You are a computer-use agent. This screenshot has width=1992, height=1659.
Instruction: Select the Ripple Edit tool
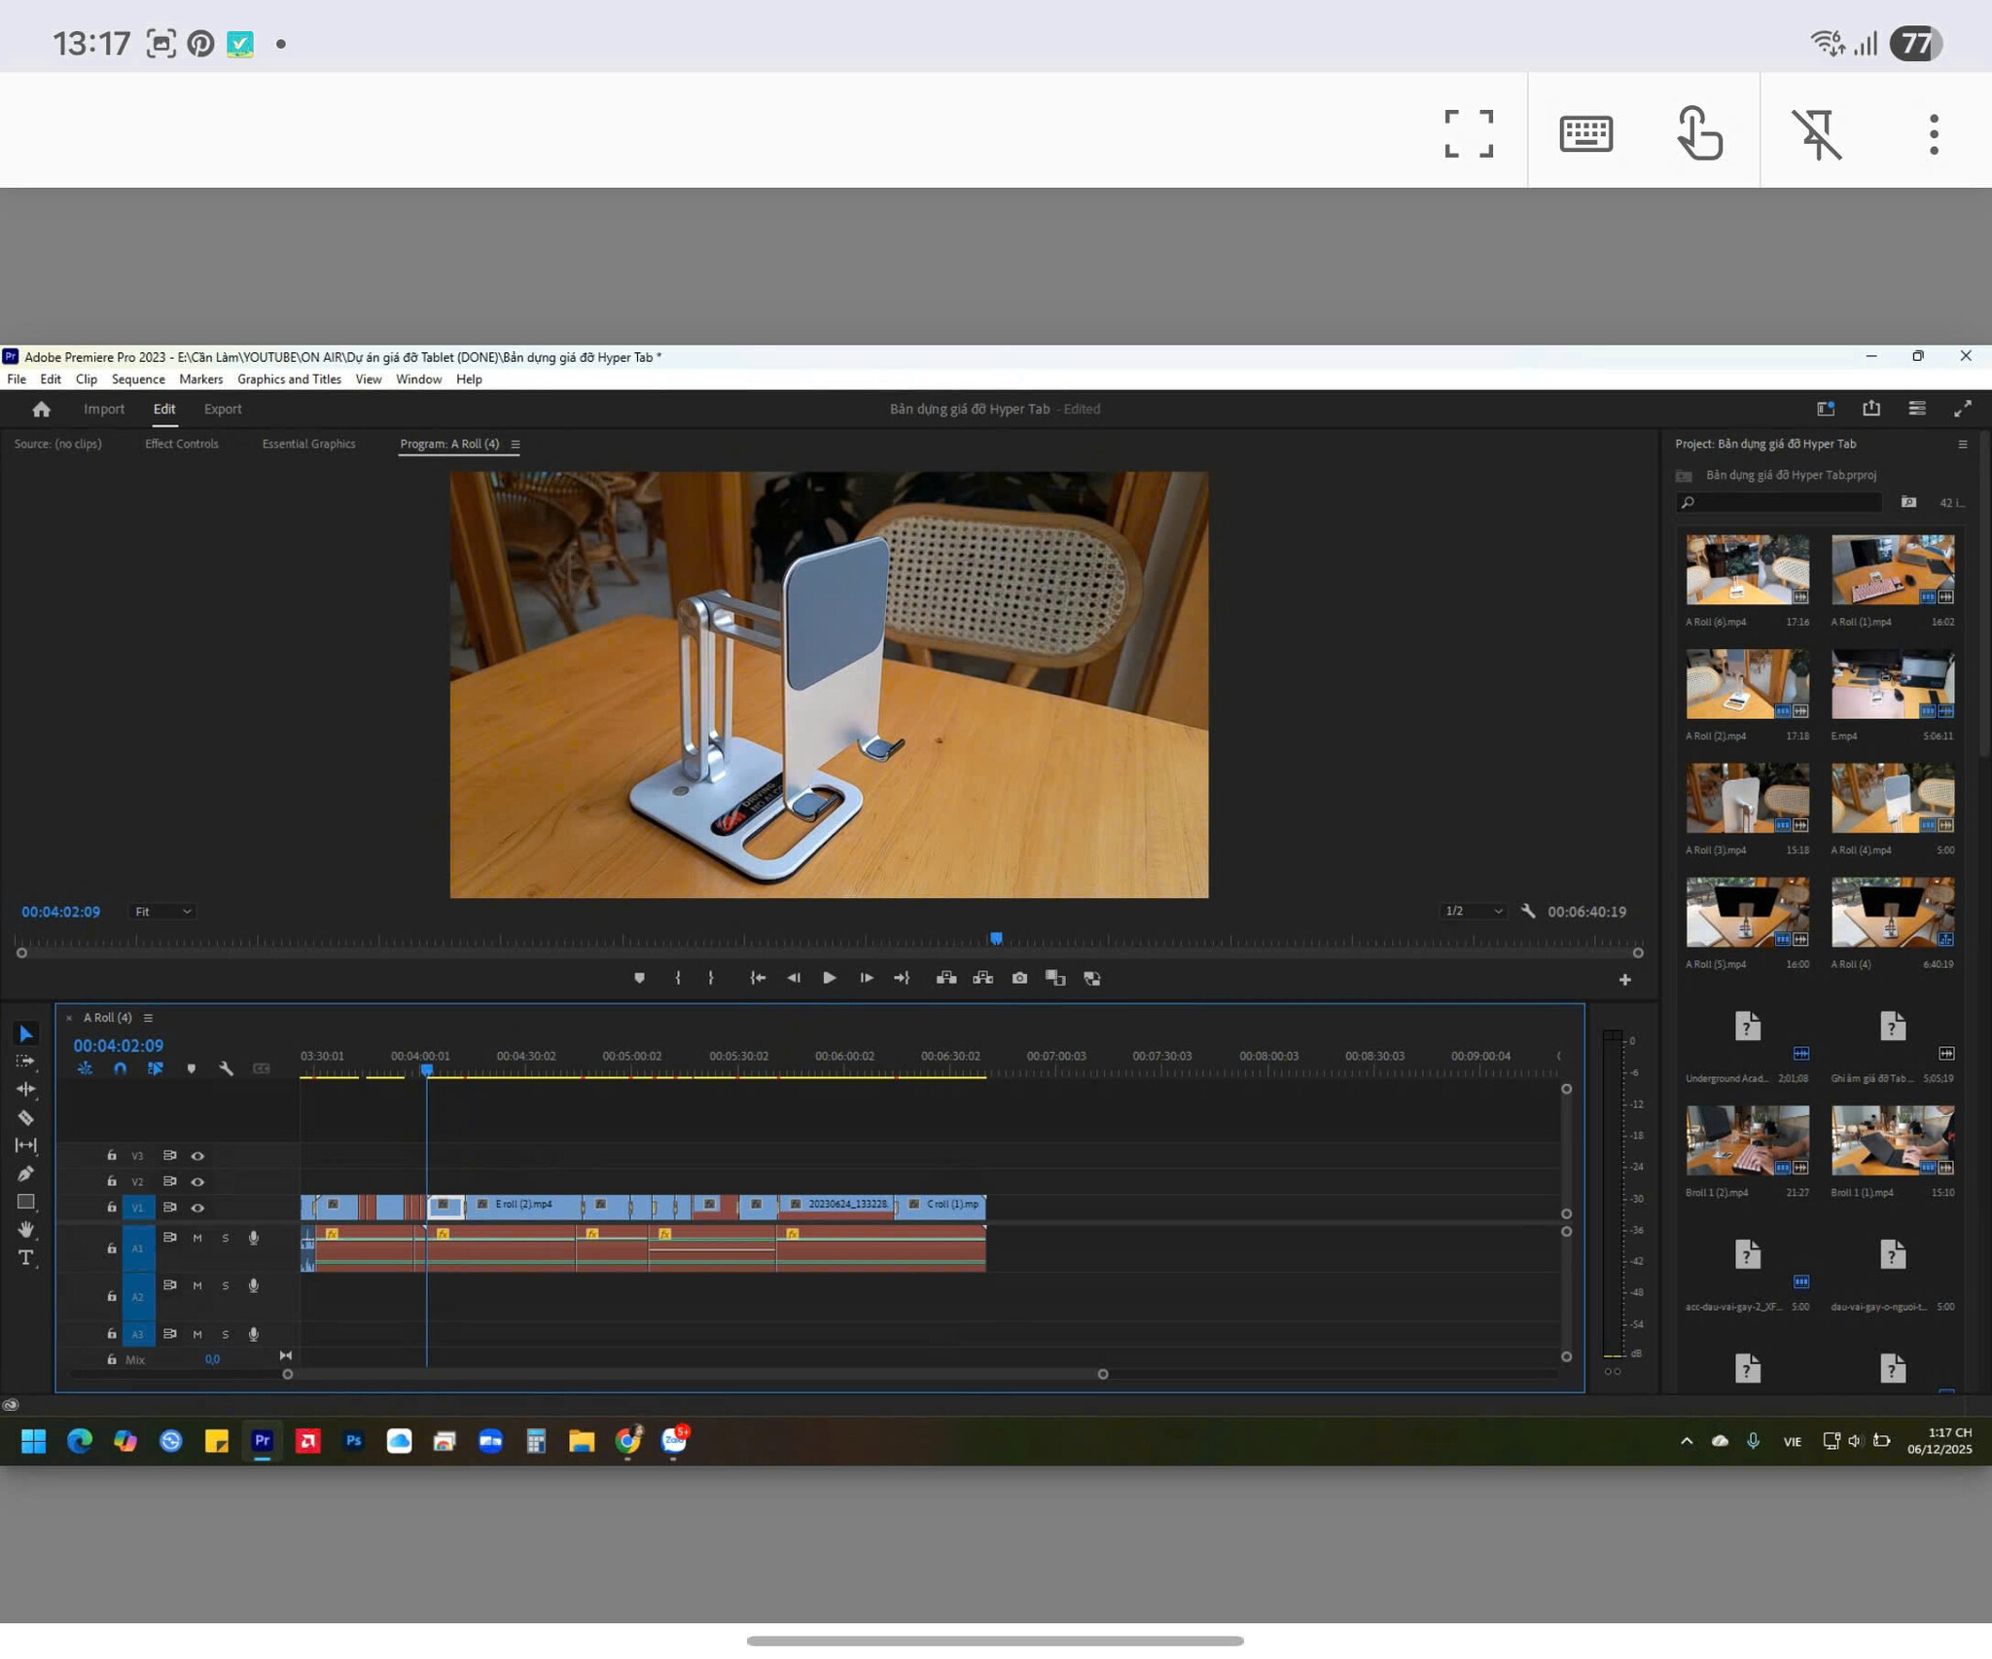pyautogui.click(x=26, y=1090)
